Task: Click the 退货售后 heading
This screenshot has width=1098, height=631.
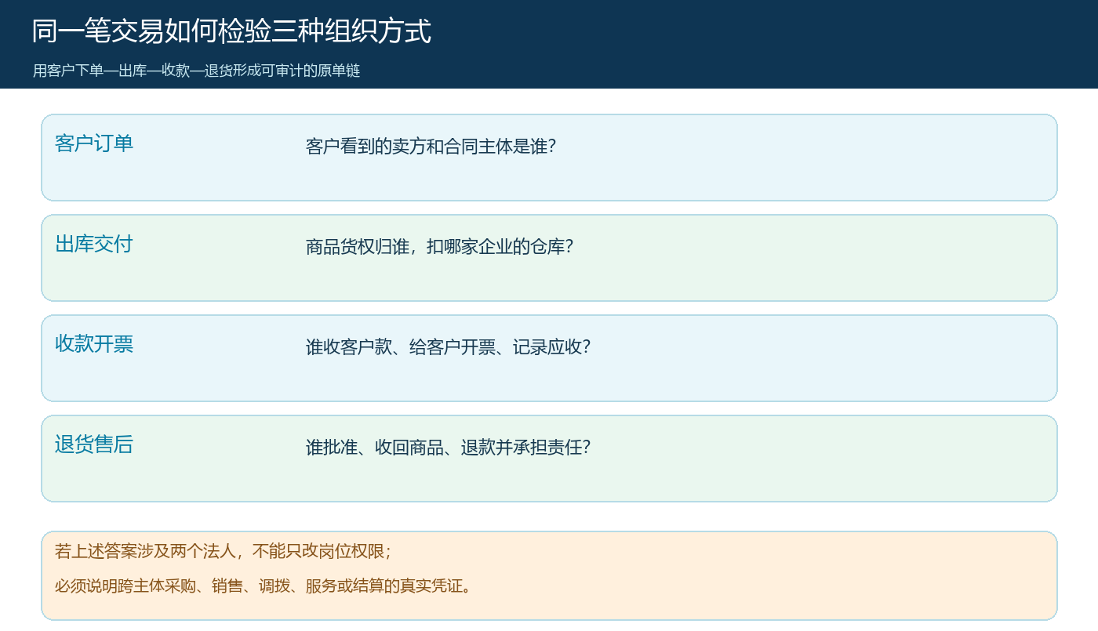Action: [x=94, y=444]
